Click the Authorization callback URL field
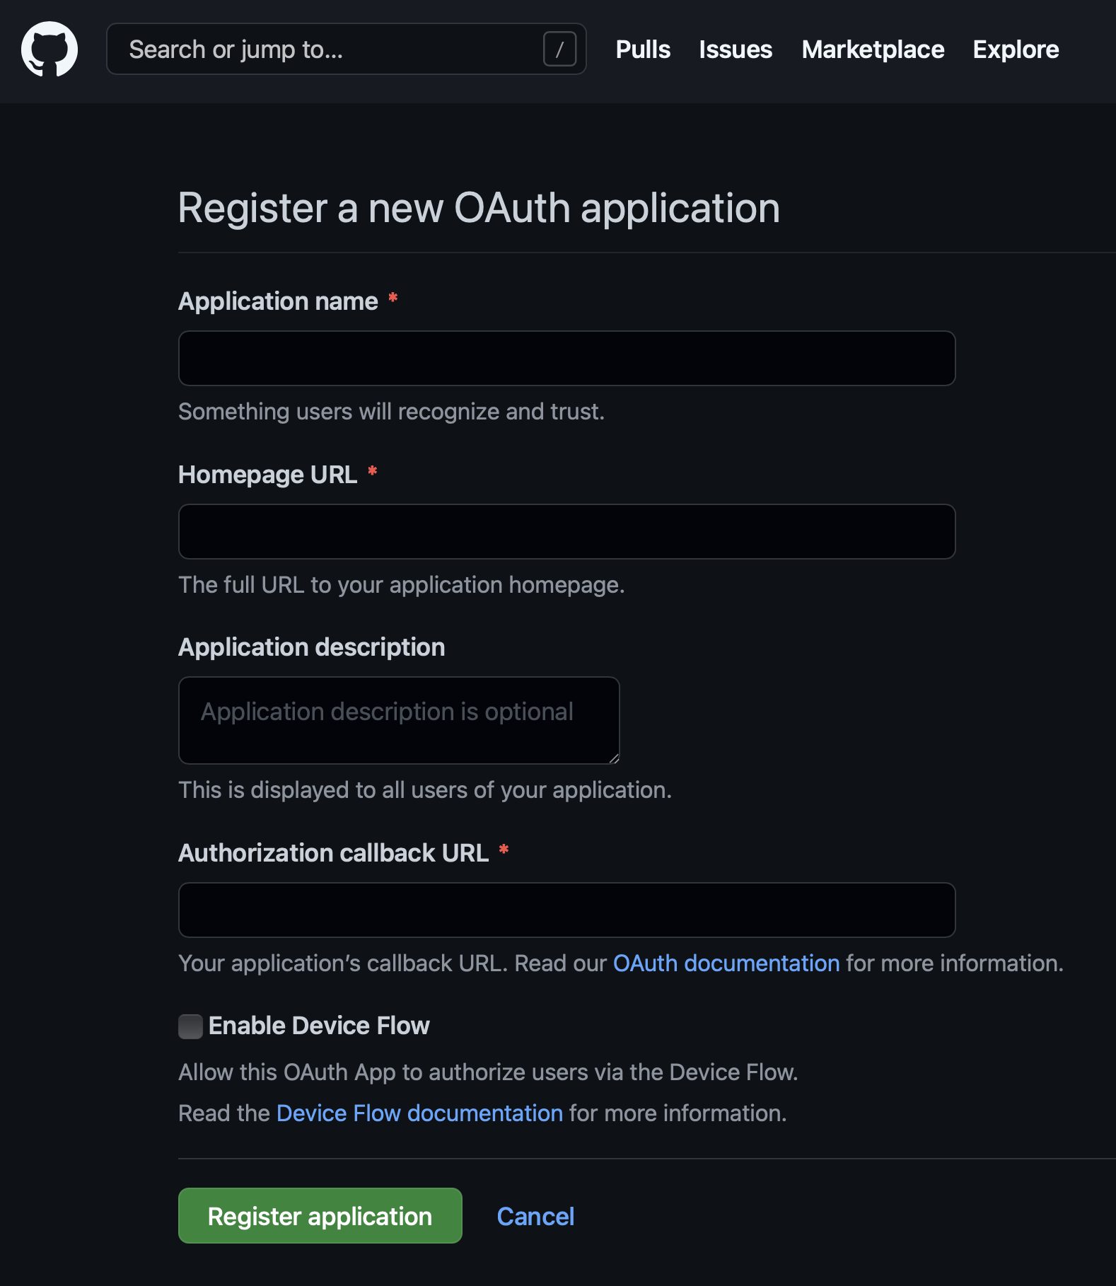This screenshot has width=1116, height=1286. coord(566,910)
